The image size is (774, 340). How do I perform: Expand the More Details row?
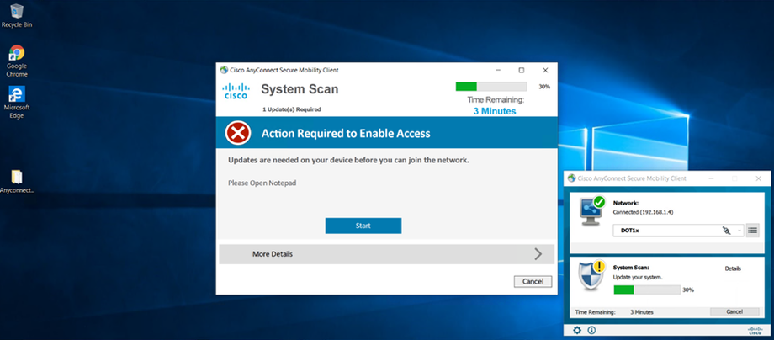tap(386, 254)
